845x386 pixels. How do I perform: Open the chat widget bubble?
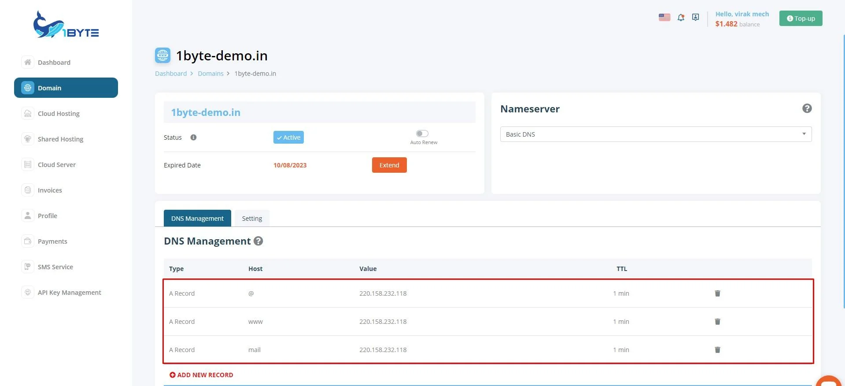coord(829,382)
